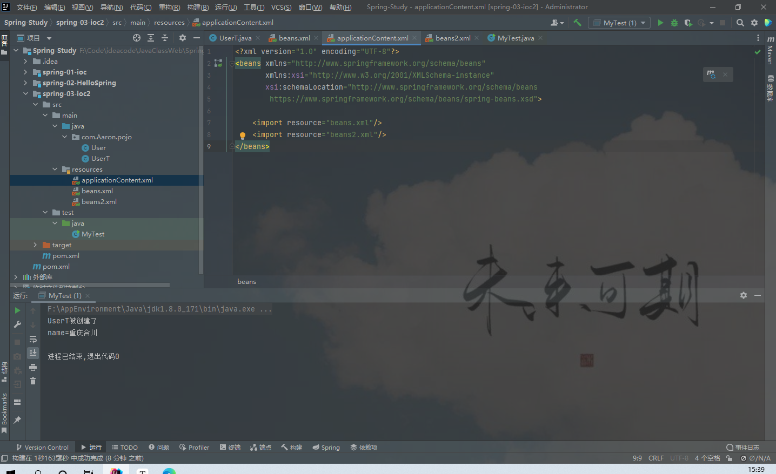The width and height of the screenshot is (776, 474).
Task: Click the yellow lightbulb intention icon
Action: [243, 135]
